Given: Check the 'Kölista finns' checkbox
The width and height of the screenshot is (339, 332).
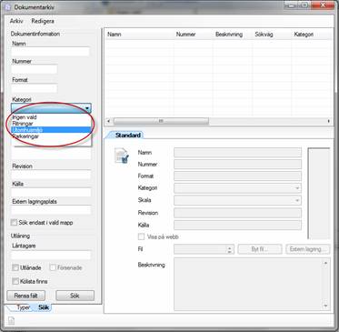Looking at the screenshot, I should point(15,281).
